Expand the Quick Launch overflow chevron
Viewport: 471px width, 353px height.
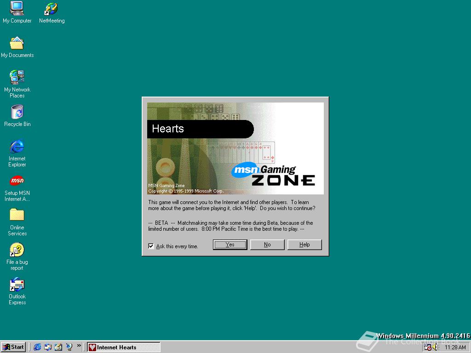(79, 346)
